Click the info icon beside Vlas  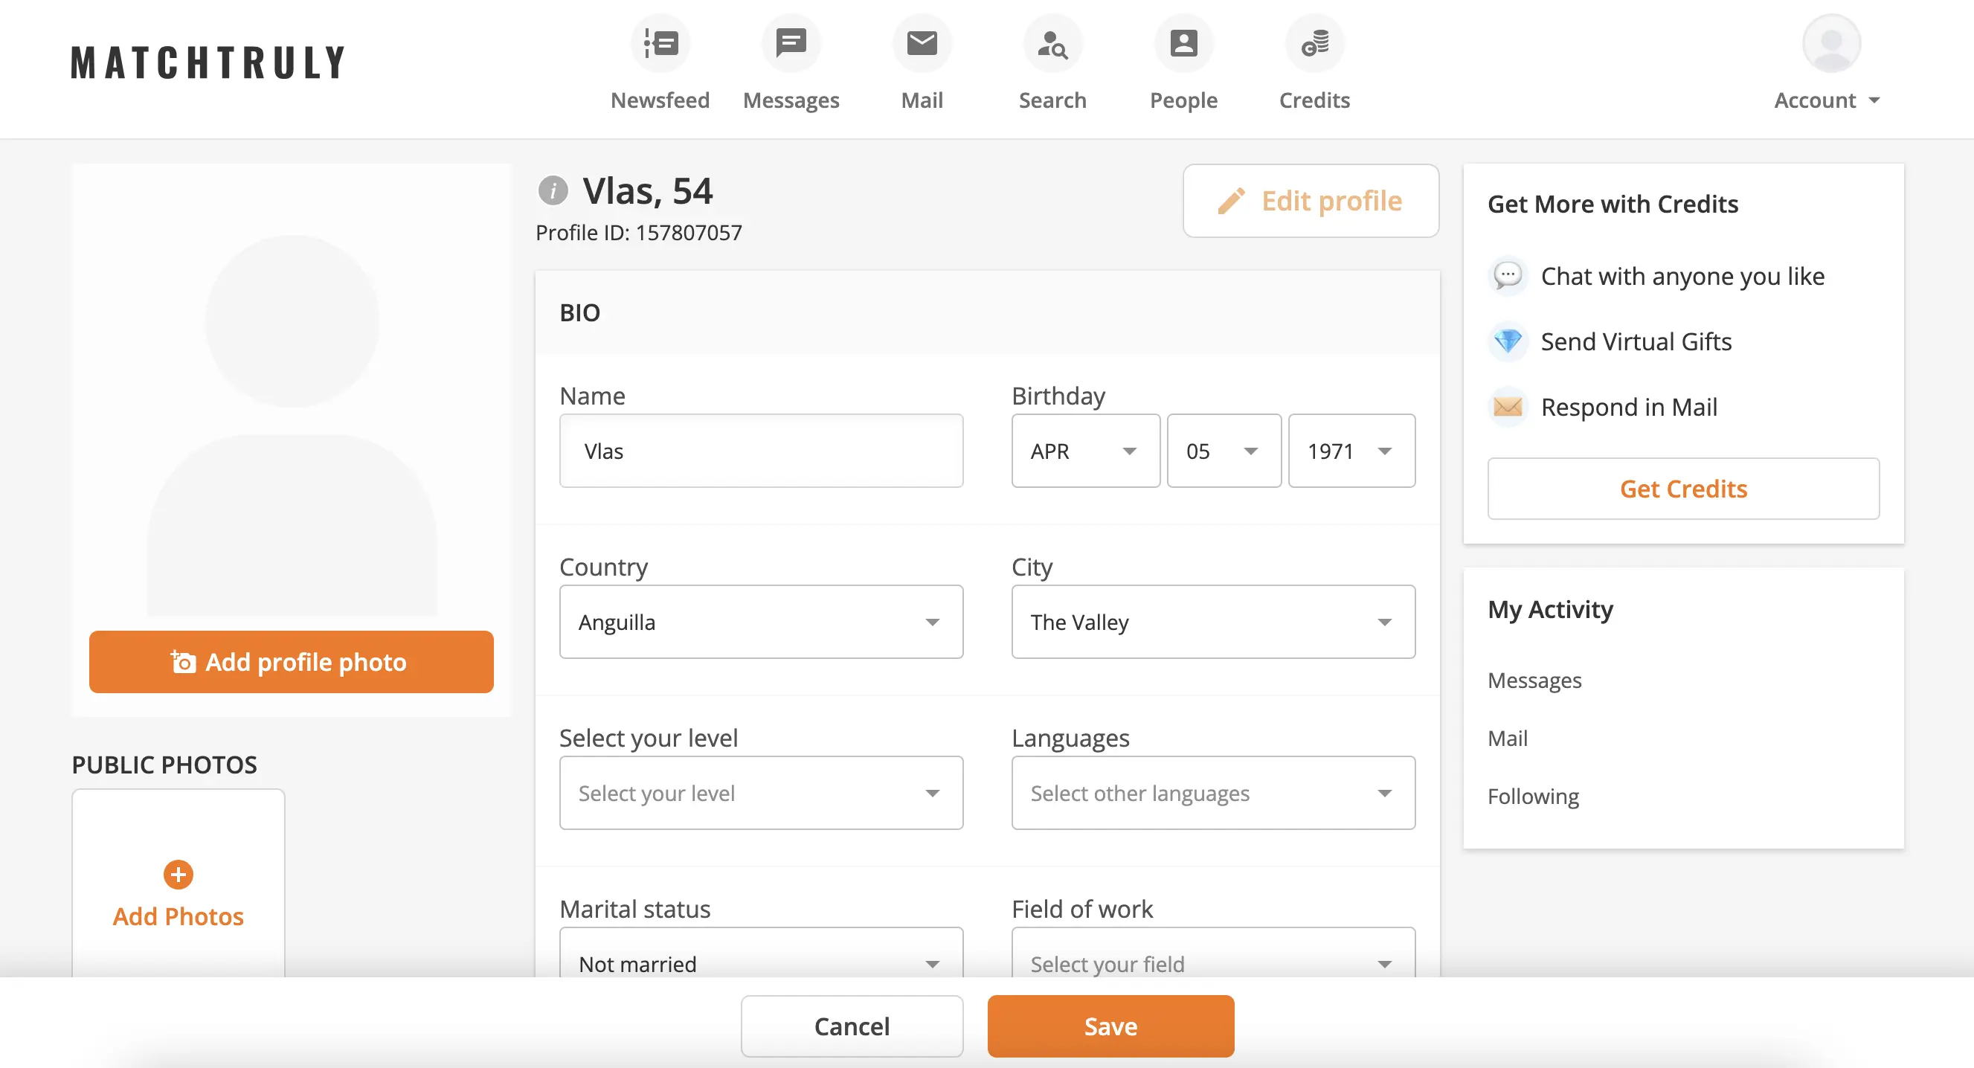(553, 191)
